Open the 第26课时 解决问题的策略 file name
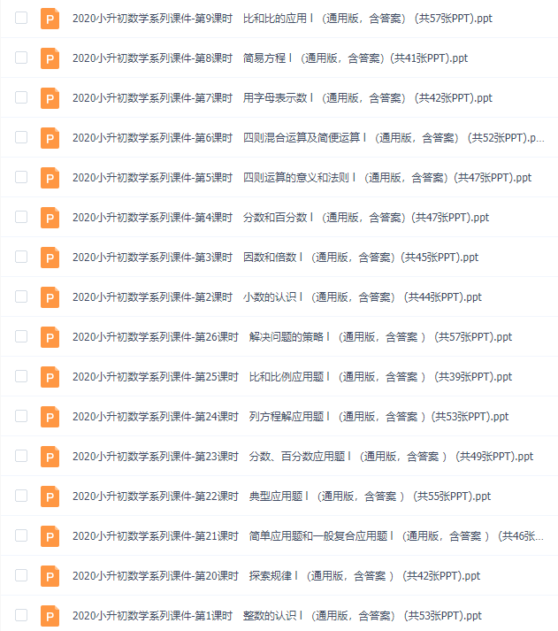The width and height of the screenshot is (558, 631). [x=293, y=337]
